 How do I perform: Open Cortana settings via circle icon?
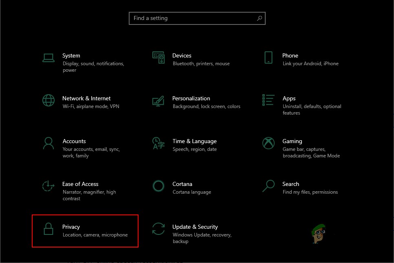158,186
